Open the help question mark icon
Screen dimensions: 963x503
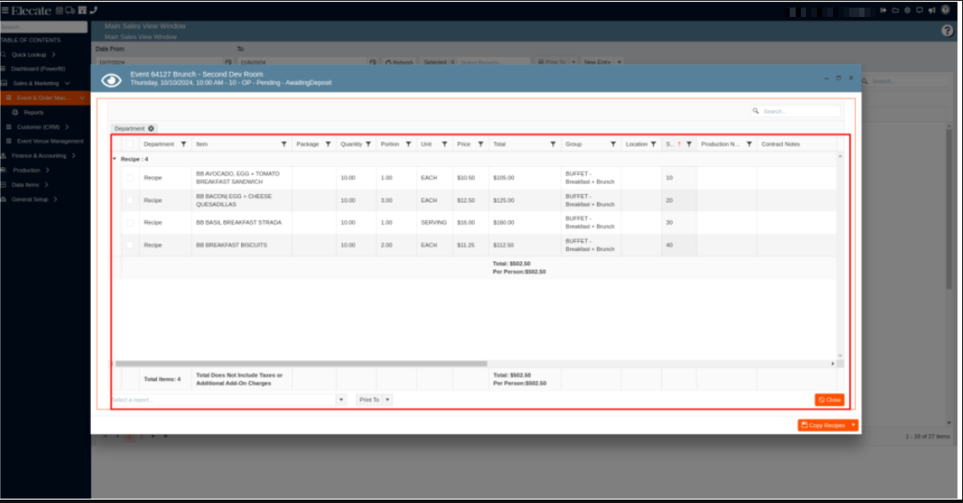click(947, 31)
